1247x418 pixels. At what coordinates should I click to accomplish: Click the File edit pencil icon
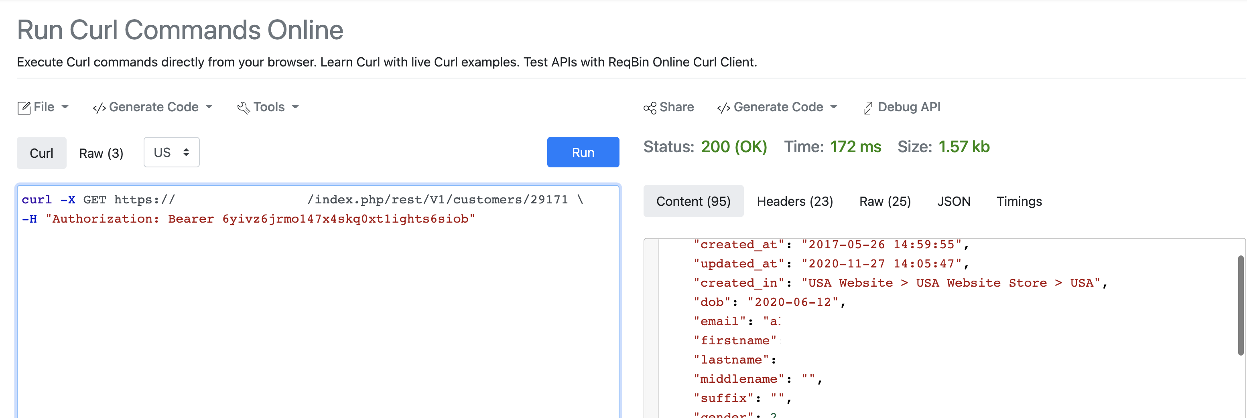(24, 108)
